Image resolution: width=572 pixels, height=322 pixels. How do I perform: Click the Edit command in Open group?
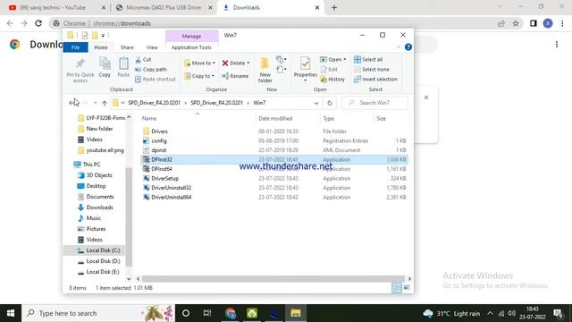[x=329, y=70]
